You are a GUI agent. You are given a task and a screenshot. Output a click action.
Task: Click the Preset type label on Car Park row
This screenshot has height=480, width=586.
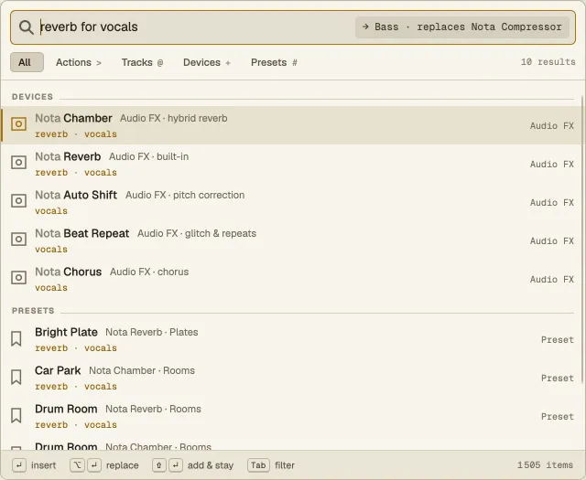tap(558, 379)
